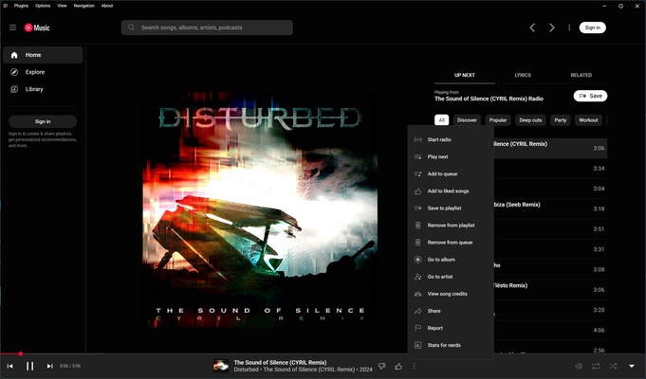The width and height of the screenshot is (646, 379).
Task: Select the All filter chip
Action: (442, 120)
